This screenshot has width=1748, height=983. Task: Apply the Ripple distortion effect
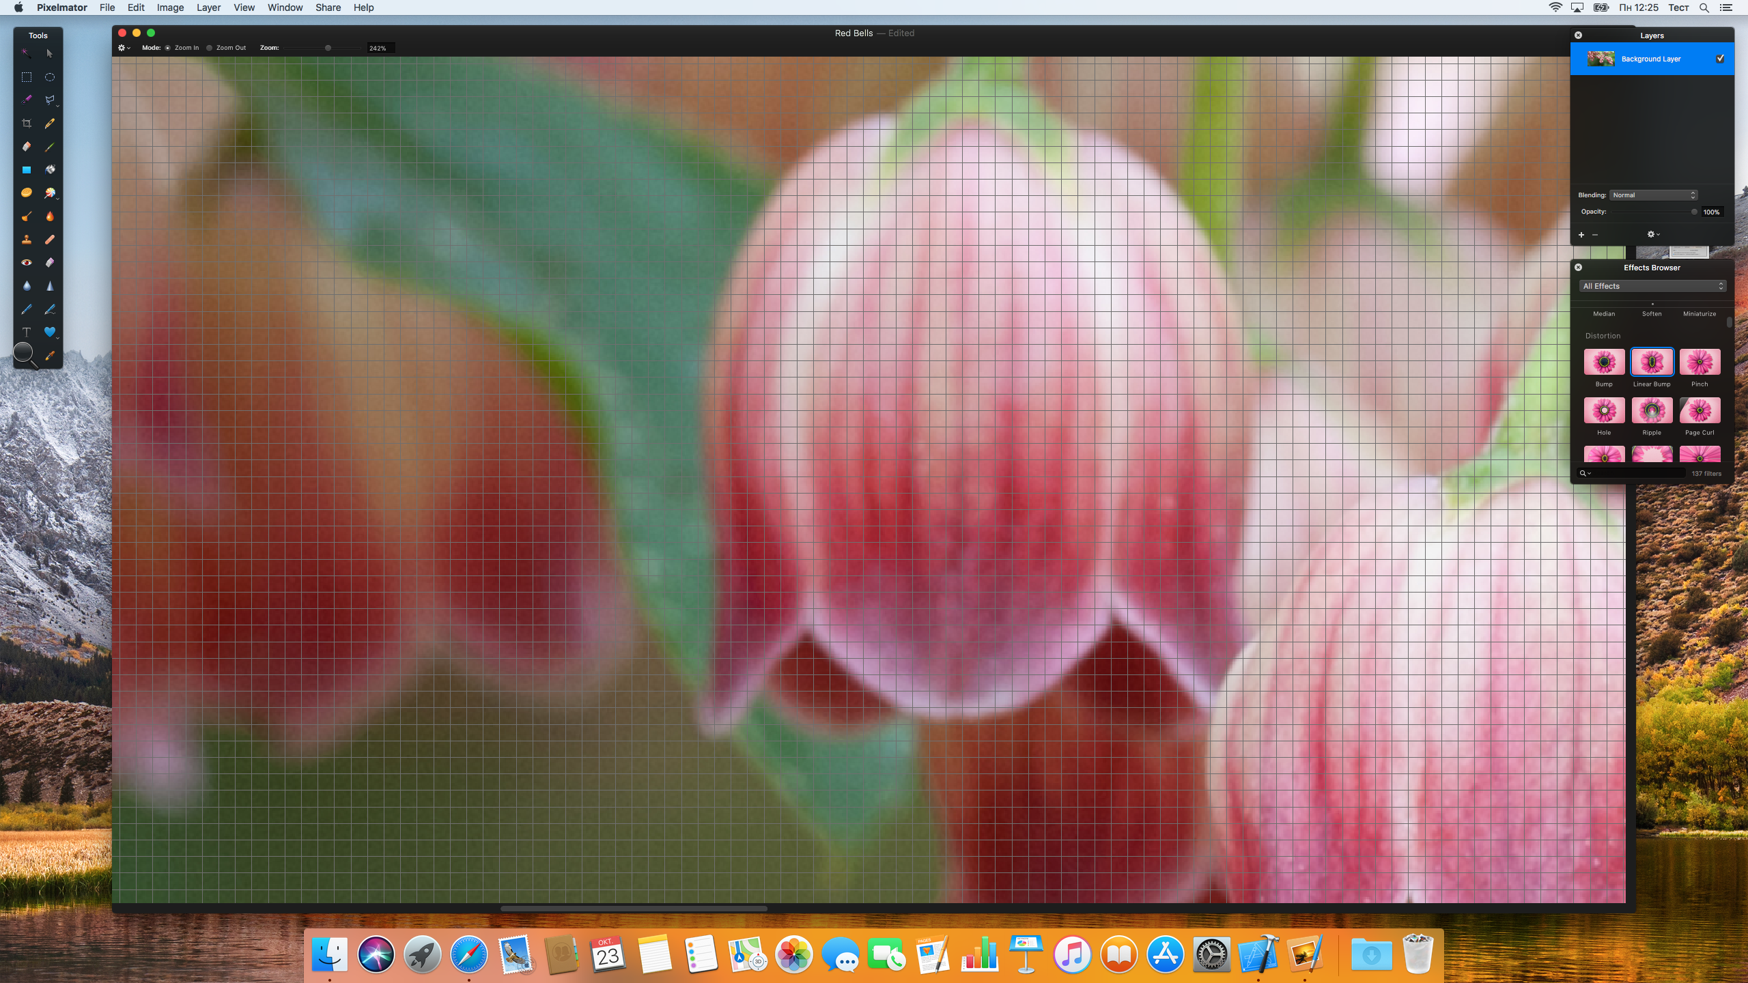1652,411
